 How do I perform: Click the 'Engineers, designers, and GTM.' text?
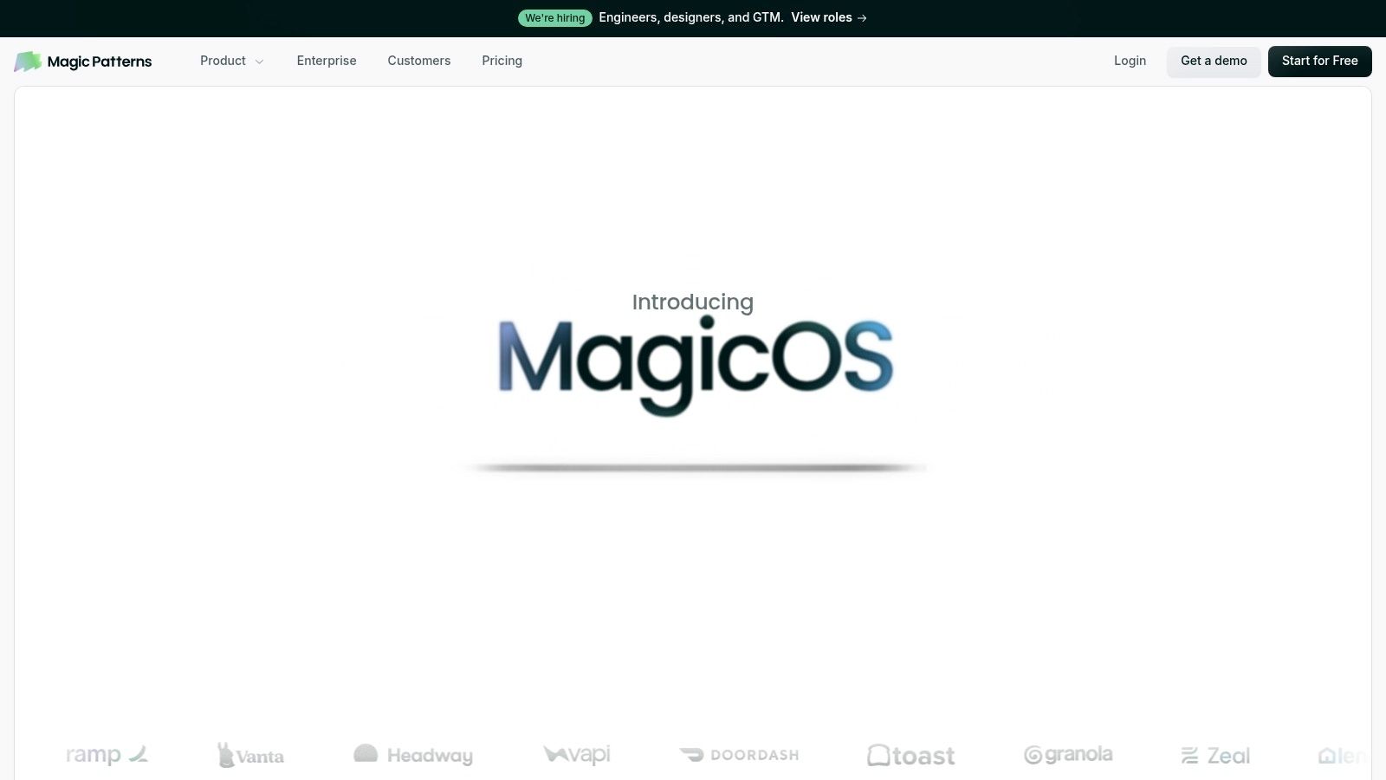691,17
